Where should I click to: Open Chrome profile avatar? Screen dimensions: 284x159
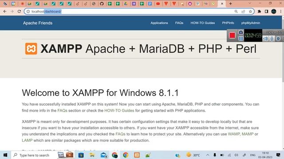[x=274, y=11]
